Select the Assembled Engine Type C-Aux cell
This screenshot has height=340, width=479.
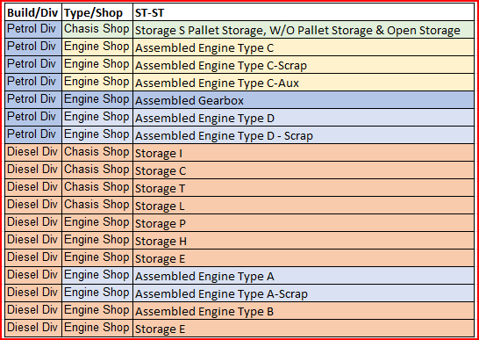(304, 83)
